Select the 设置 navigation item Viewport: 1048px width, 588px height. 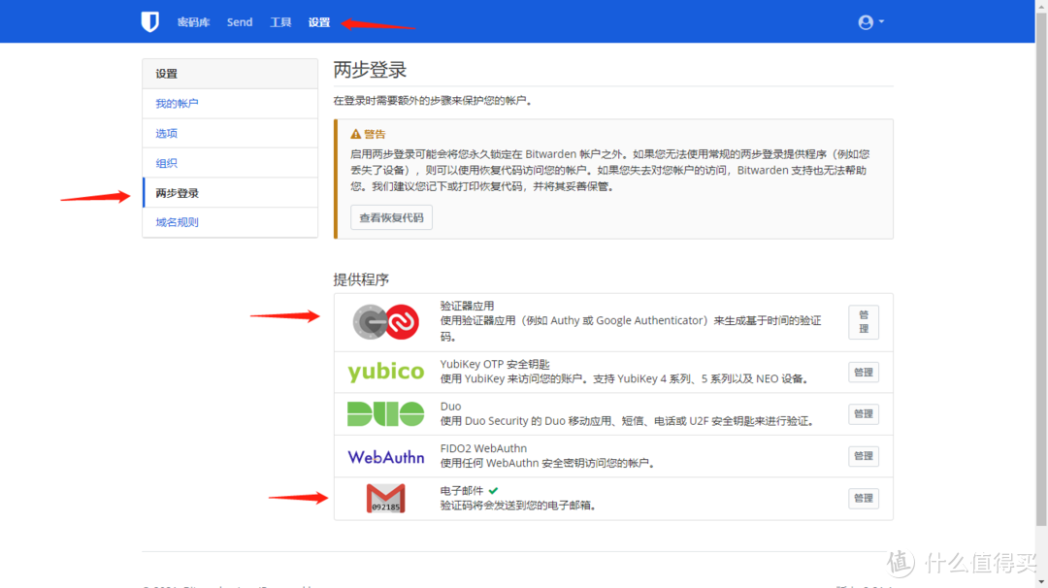point(319,22)
